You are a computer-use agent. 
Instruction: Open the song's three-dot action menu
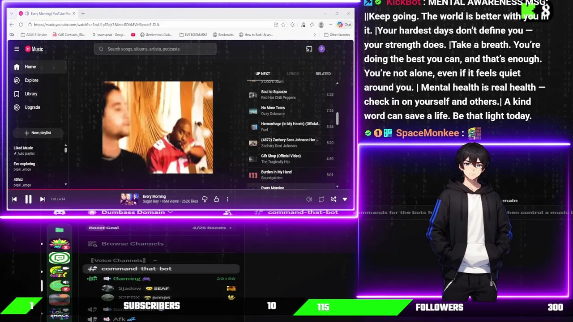(x=227, y=199)
